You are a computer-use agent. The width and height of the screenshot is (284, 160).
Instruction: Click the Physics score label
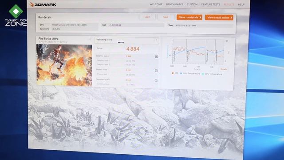[x=102, y=69]
